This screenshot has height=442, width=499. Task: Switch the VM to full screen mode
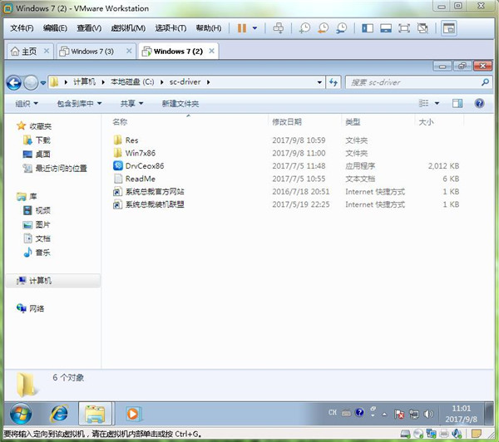pyautogui.click(x=404, y=28)
